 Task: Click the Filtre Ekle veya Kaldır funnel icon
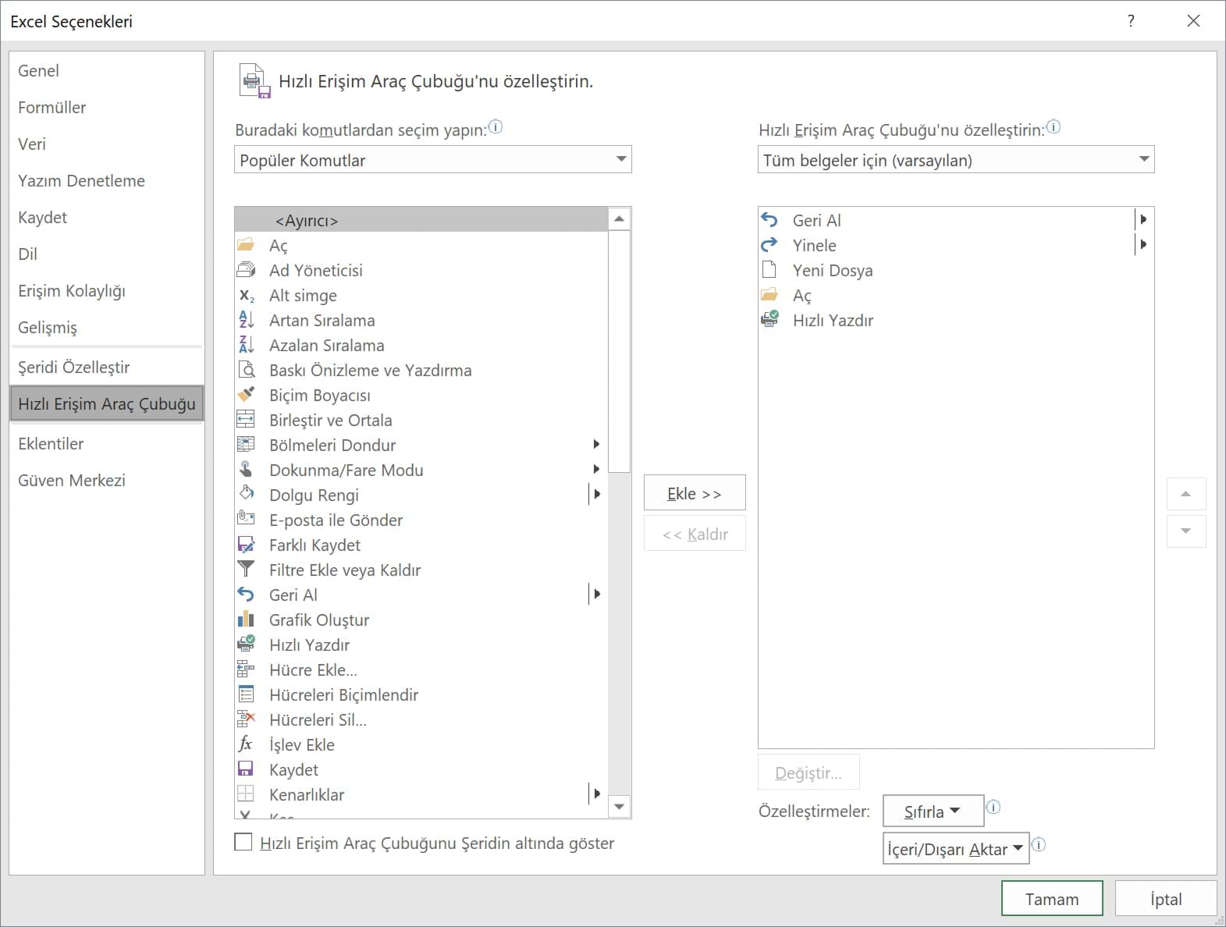pos(246,570)
